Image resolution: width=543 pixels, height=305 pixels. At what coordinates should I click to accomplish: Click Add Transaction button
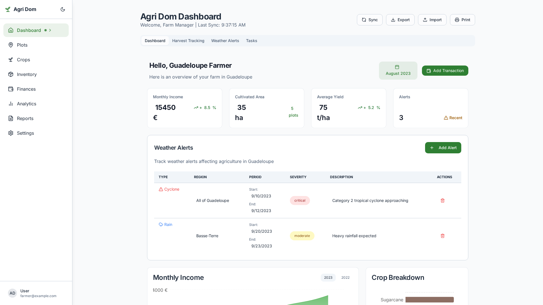click(445, 71)
